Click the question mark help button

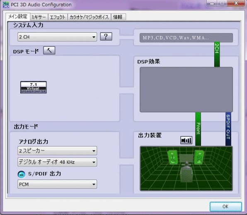[x=106, y=36]
